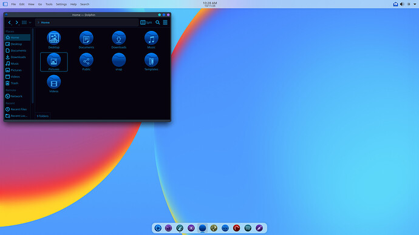Screen dimensions: 419x235
Task: Open the volume speaker tray icon
Action: [x=402, y=4]
